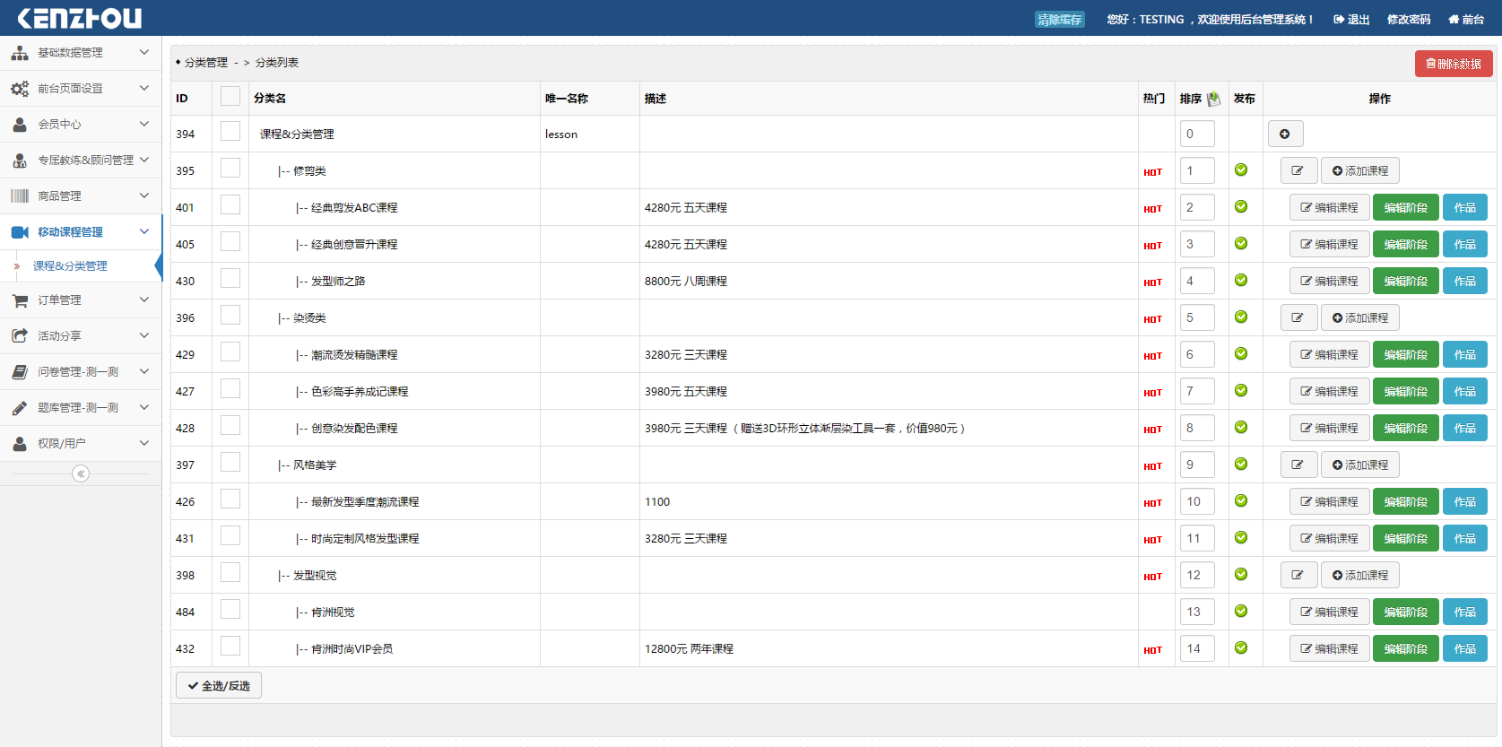Open 课程&分类管理 submenu item
This screenshot has width=1502, height=747.
[x=70, y=266]
